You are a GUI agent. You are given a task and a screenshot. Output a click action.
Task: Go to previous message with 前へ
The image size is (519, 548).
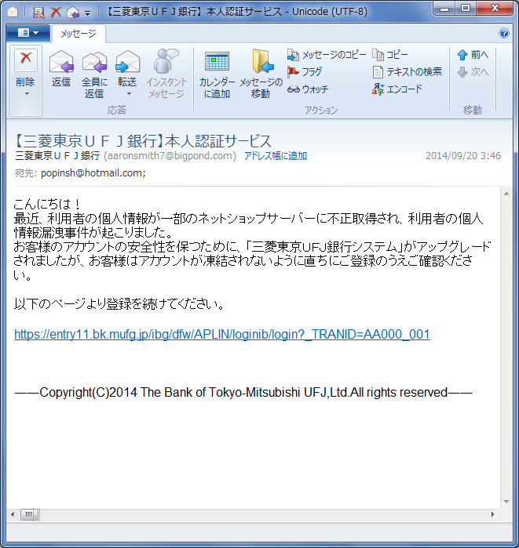pyautogui.click(x=473, y=55)
